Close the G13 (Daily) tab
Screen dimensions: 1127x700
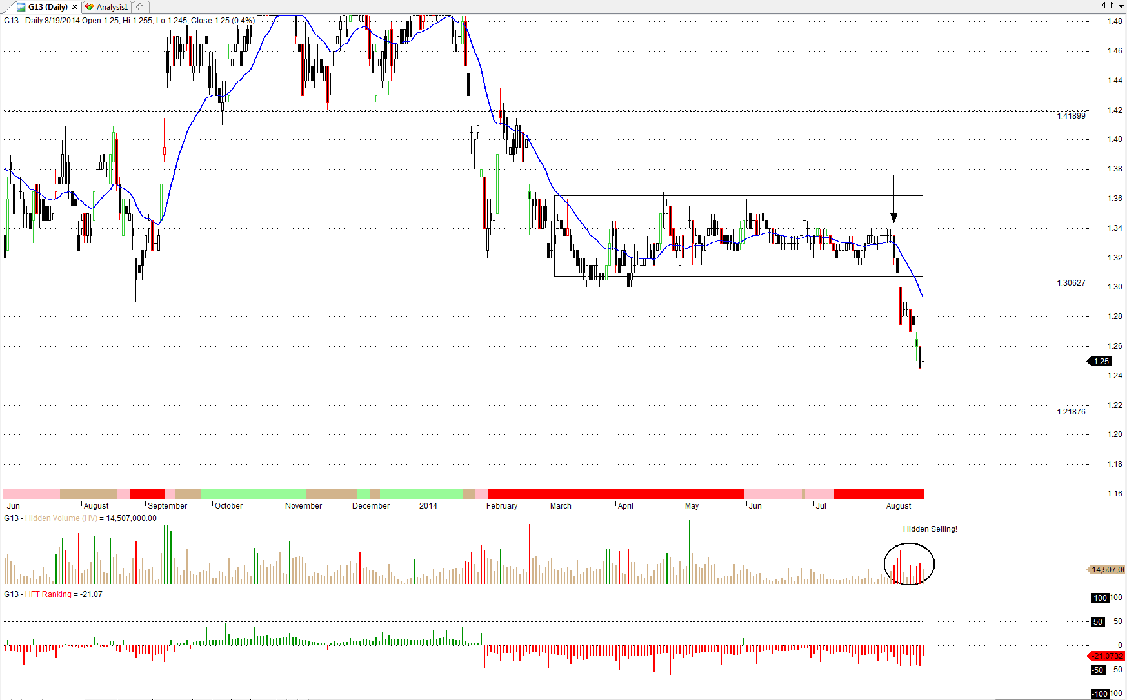75,7
